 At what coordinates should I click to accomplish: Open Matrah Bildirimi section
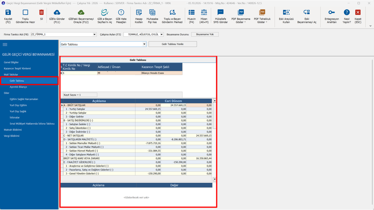tap(13, 130)
